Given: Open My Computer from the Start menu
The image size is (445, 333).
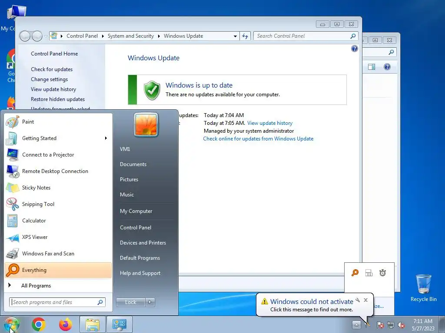Looking at the screenshot, I should pos(136,211).
